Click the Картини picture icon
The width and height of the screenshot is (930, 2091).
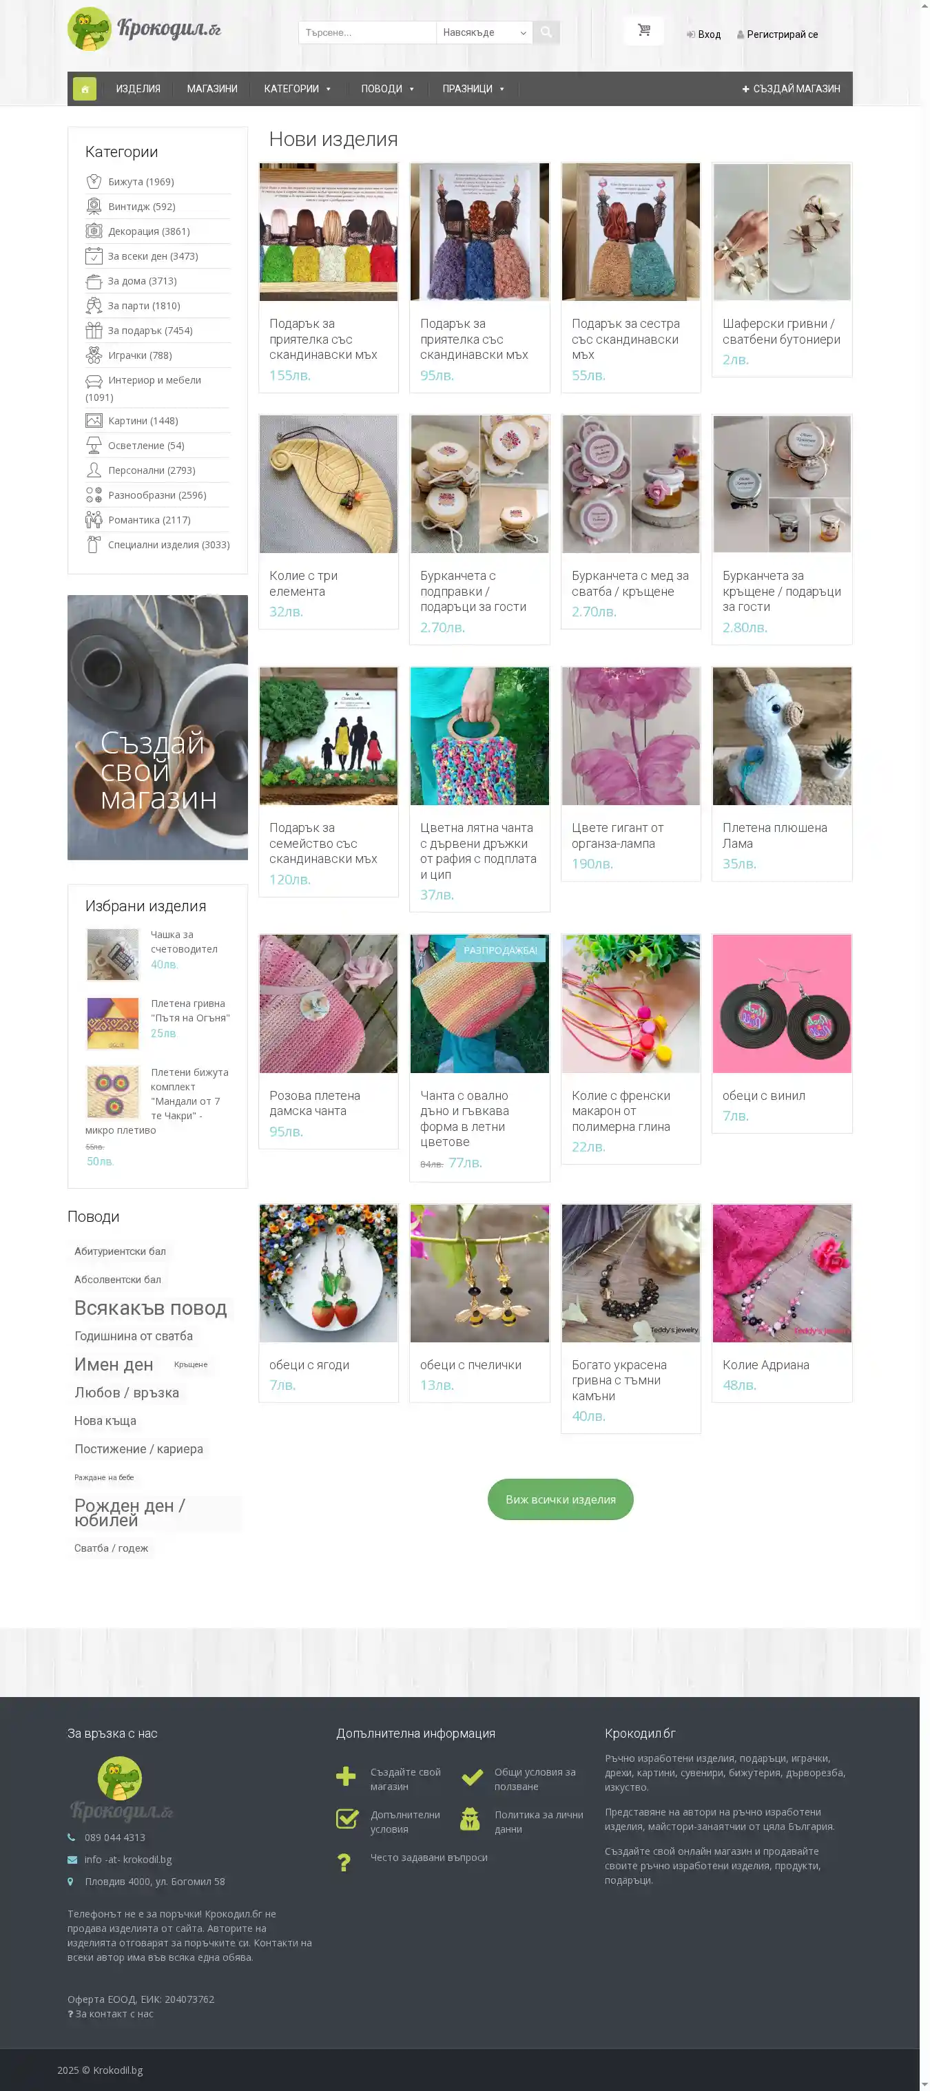coord(94,420)
